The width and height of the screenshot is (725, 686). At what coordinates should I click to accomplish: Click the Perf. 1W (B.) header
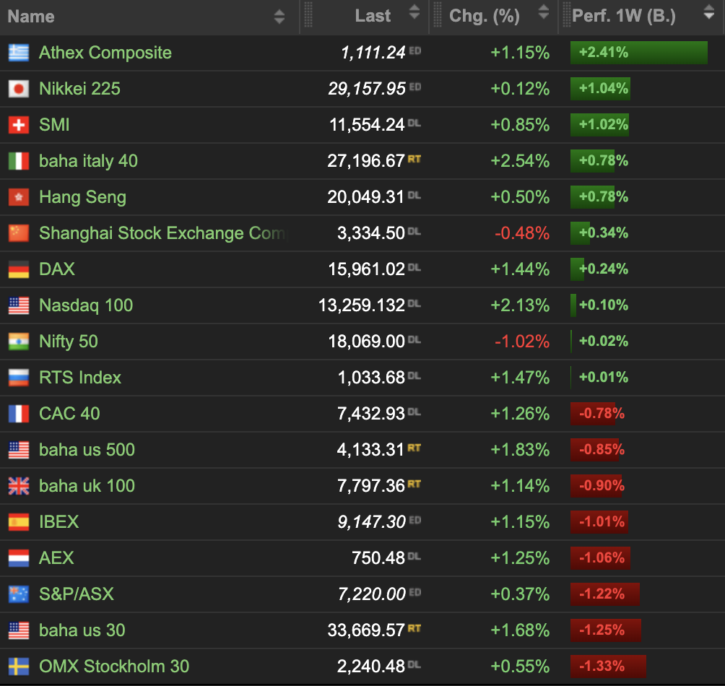[x=624, y=16]
